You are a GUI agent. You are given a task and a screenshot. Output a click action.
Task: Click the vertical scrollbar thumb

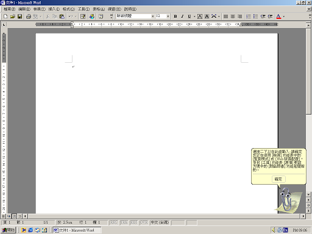click(x=308, y=71)
